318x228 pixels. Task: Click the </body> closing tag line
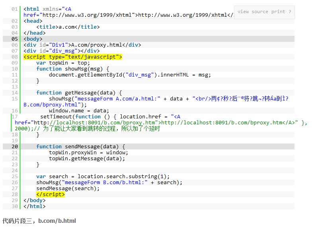point(35,200)
